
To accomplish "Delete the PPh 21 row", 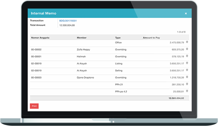I will [187, 84].
